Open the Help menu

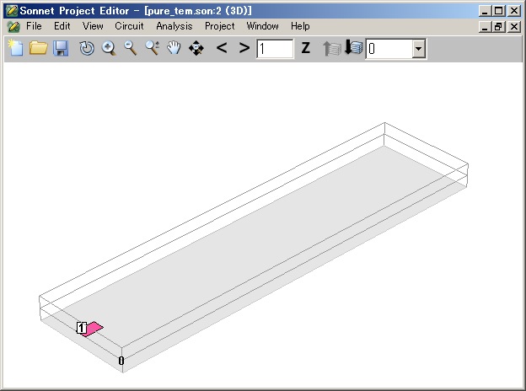[300, 26]
